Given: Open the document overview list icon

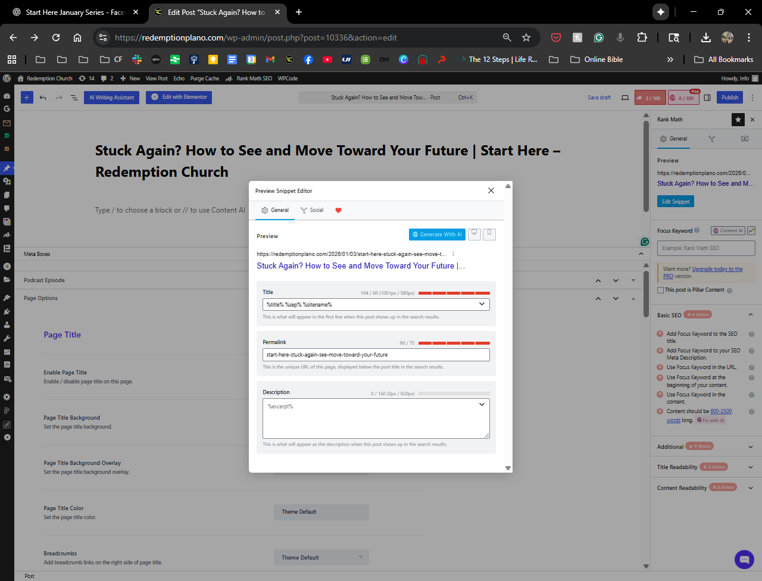Looking at the screenshot, I should click(x=74, y=98).
